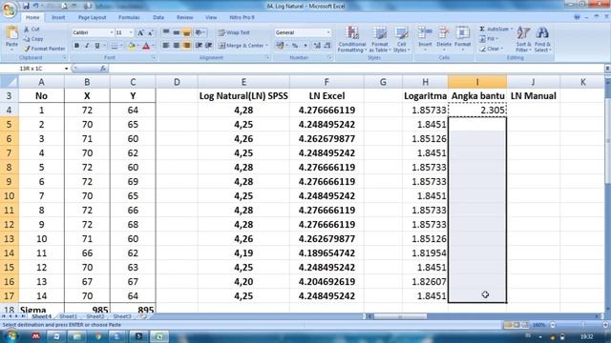Toggle Italic formatting

[x=87, y=46]
